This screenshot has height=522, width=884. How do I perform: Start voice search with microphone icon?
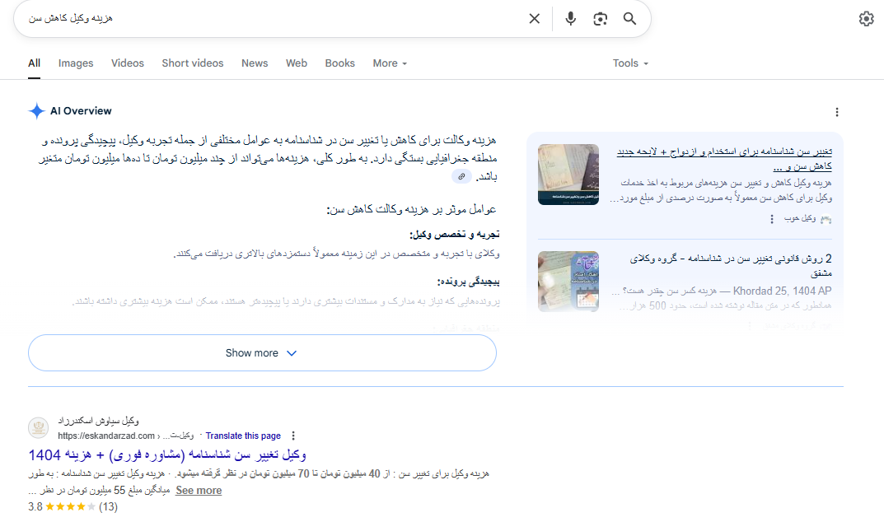[x=571, y=19]
